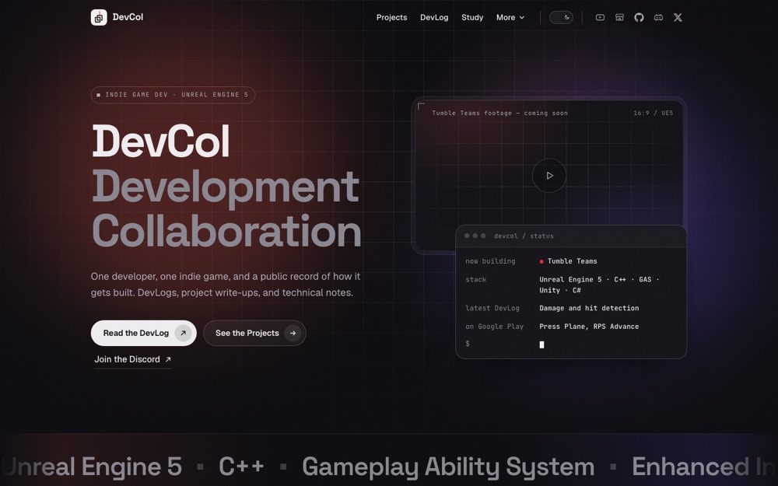Click the arrow icon on See the Projects
The width and height of the screenshot is (778, 486).
pos(293,334)
